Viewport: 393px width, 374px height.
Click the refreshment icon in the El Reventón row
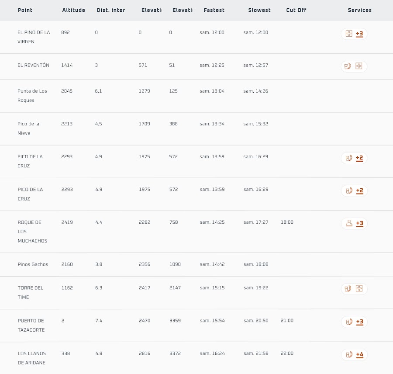(348, 66)
